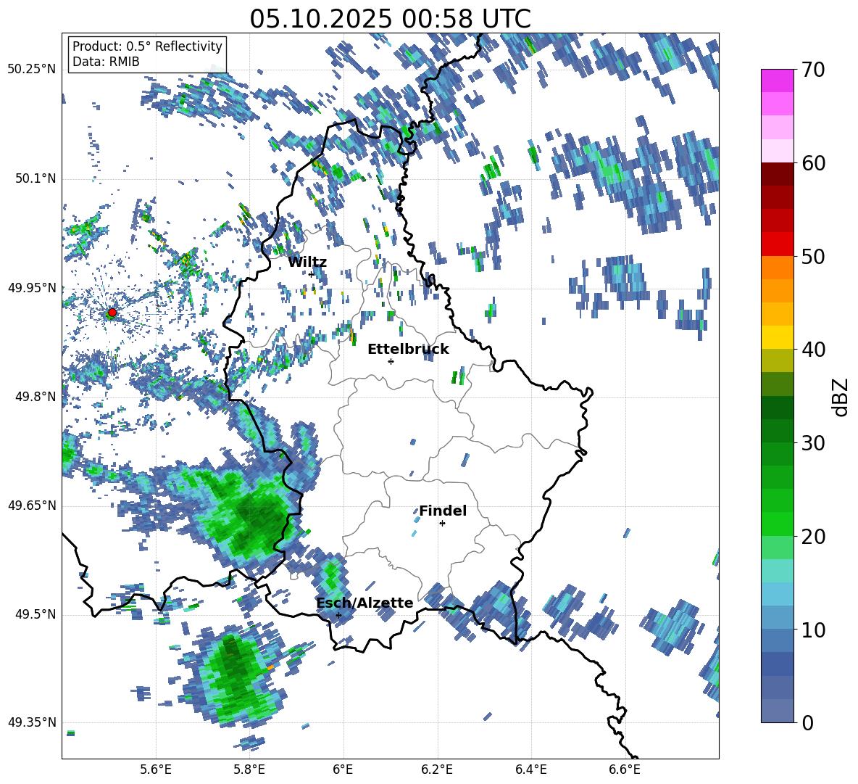Image resolution: width=858 pixels, height=784 pixels.
Task: Click the 50.1°N latitude label
Action: point(36,179)
